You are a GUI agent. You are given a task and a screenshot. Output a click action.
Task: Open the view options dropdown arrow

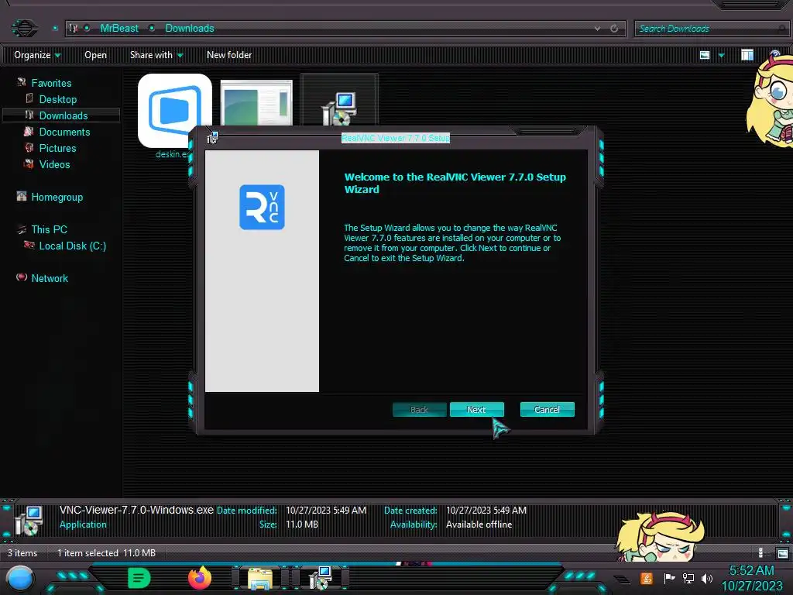tap(722, 55)
